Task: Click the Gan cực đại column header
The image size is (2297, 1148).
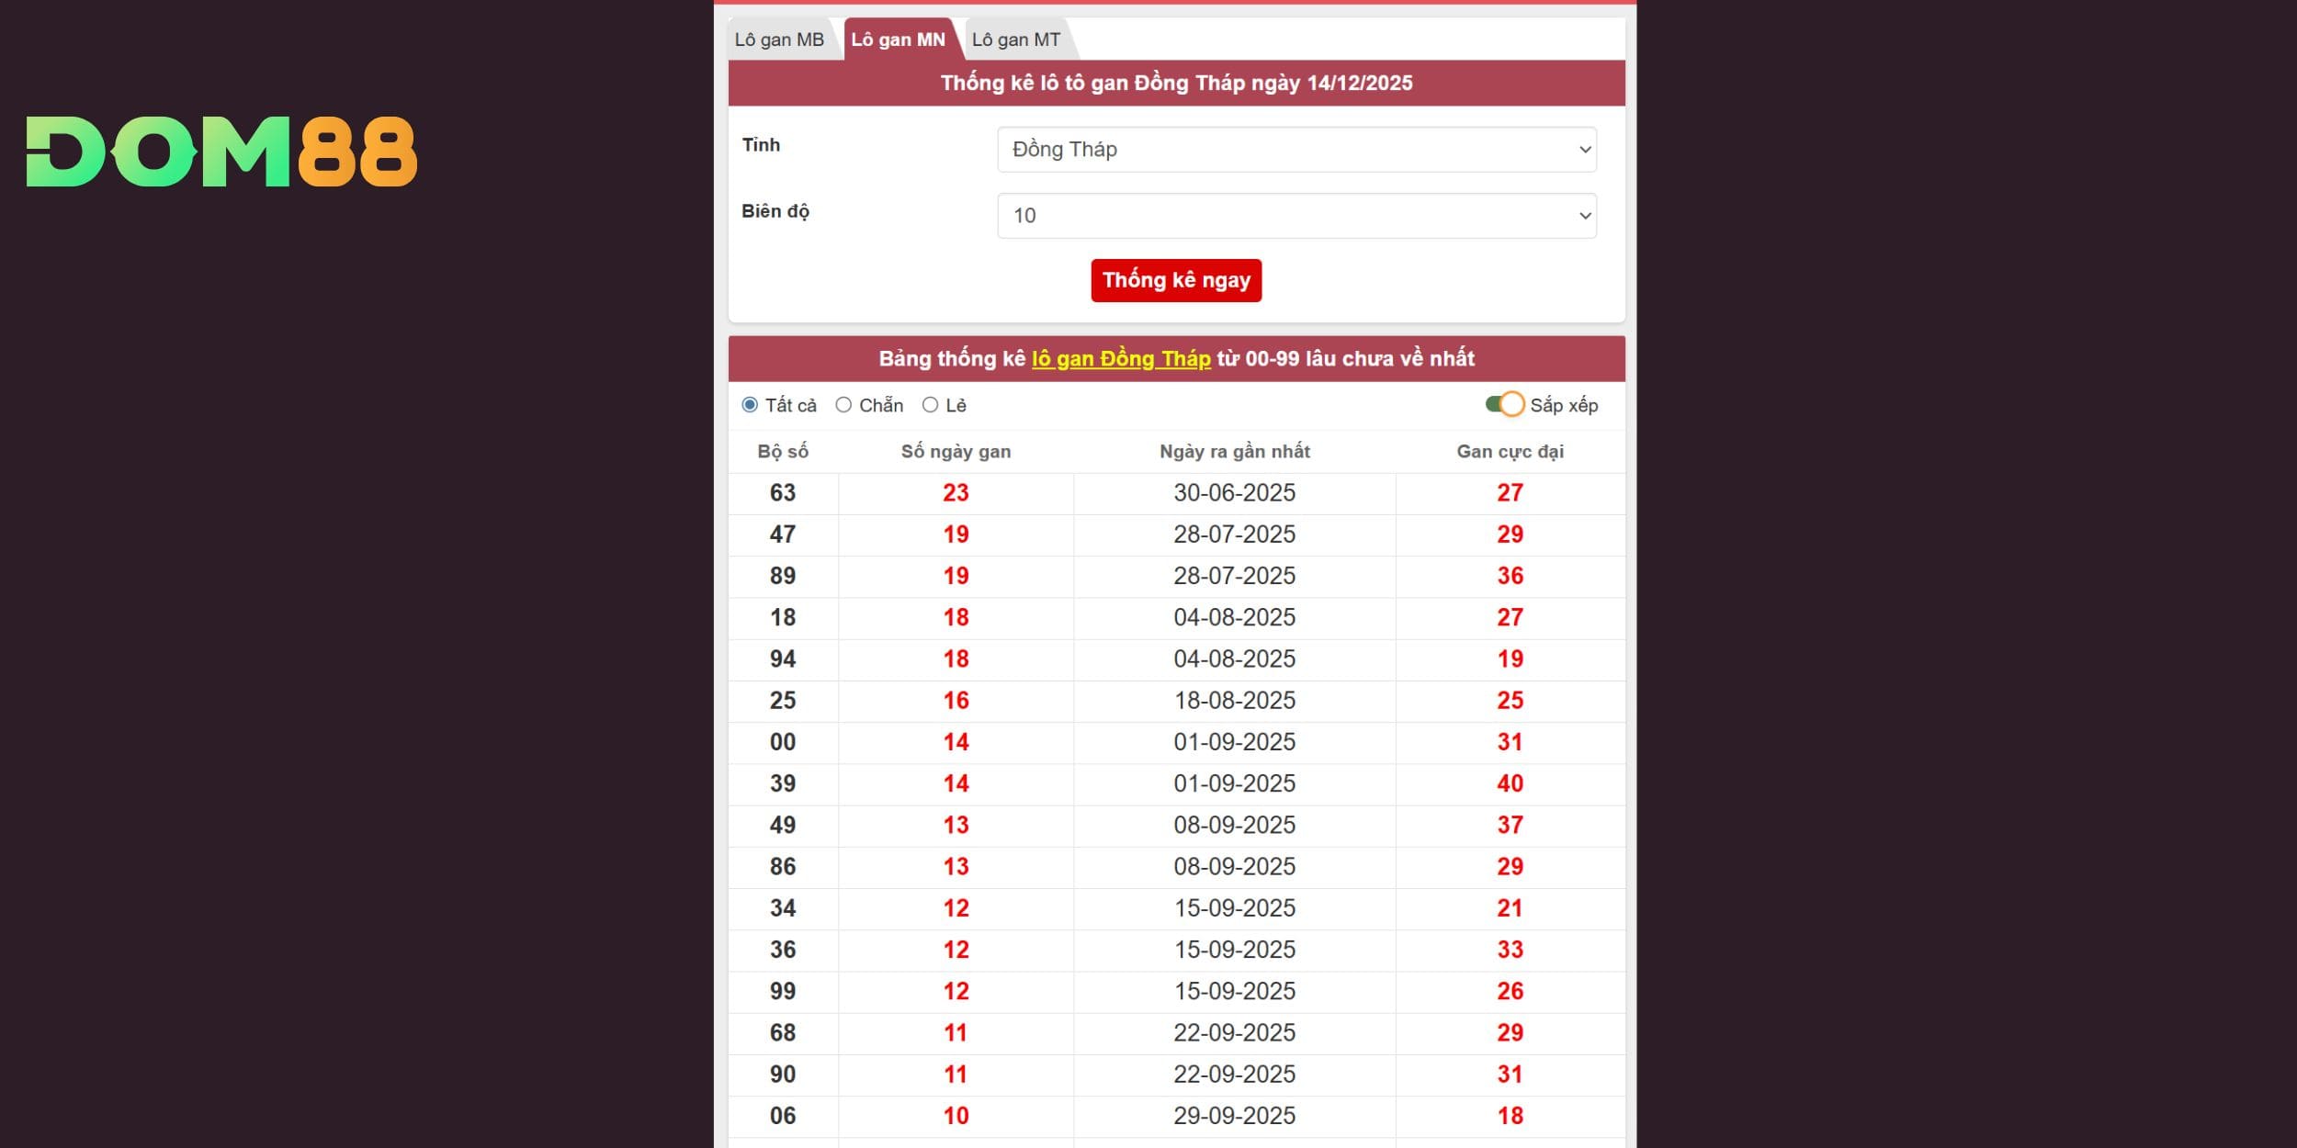Action: 1510,452
